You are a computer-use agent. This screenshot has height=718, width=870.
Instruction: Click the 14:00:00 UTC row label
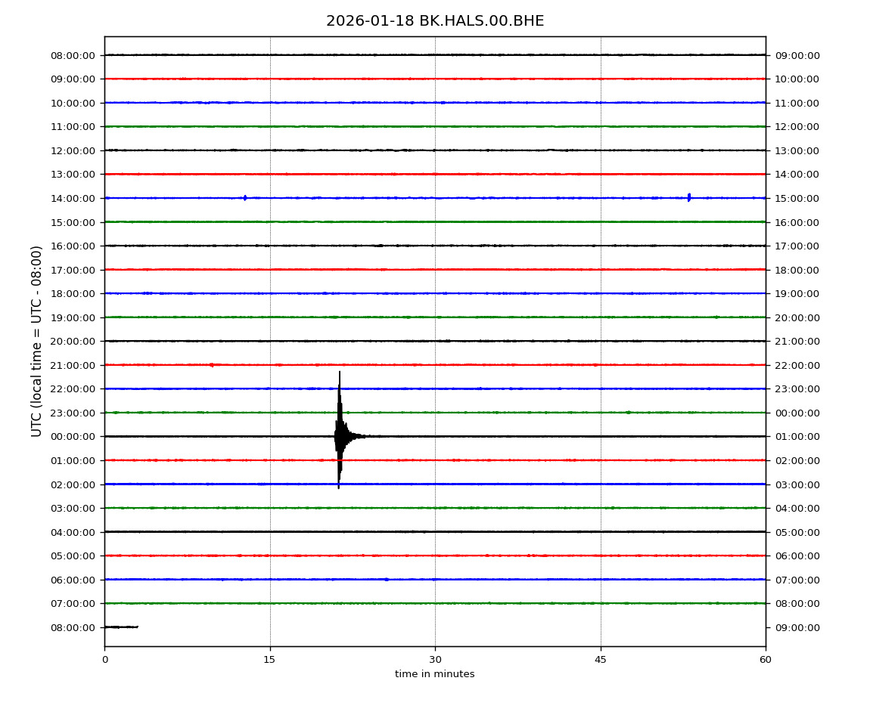coord(73,198)
